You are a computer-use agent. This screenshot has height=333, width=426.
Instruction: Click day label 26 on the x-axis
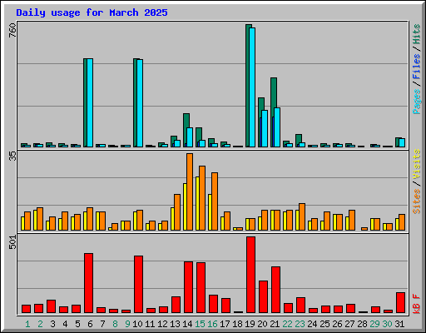(x=337, y=324)
